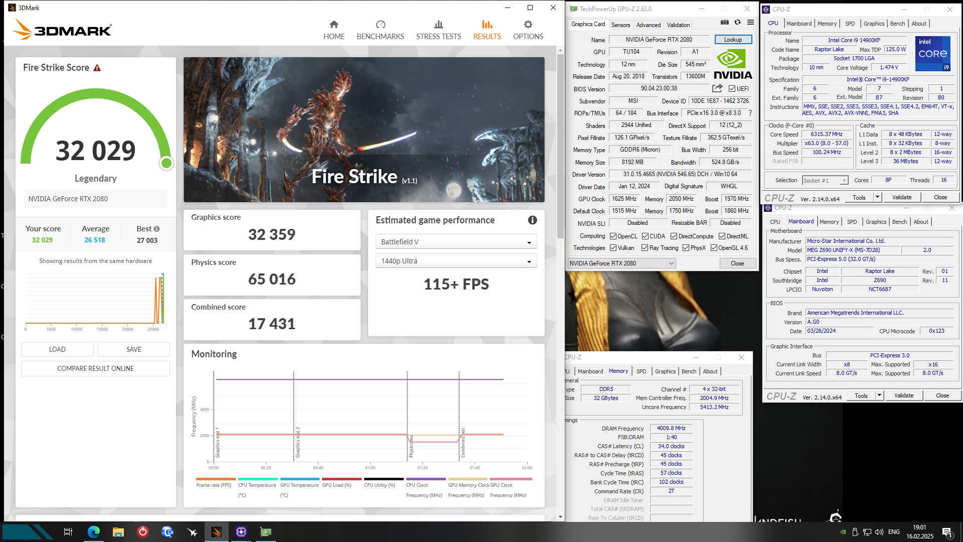Open 3DMark STRESS TESTS section
Screen dimensions: 963x542
438,30
